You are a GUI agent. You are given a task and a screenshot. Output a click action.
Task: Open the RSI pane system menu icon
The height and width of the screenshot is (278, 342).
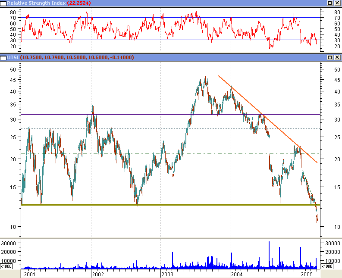tap(3, 3)
